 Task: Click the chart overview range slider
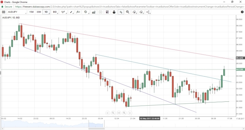pos(96,124)
